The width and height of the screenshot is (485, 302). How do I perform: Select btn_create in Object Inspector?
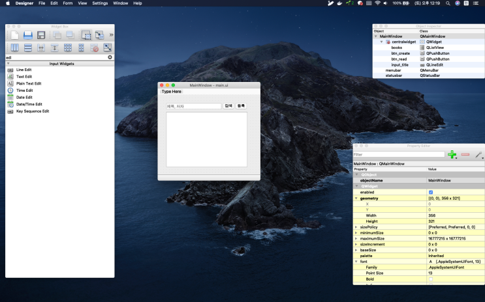click(400, 53)
